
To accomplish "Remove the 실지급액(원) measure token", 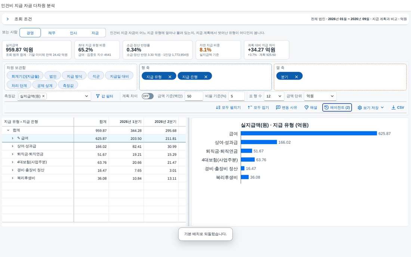I will click(x=43, y=96).
